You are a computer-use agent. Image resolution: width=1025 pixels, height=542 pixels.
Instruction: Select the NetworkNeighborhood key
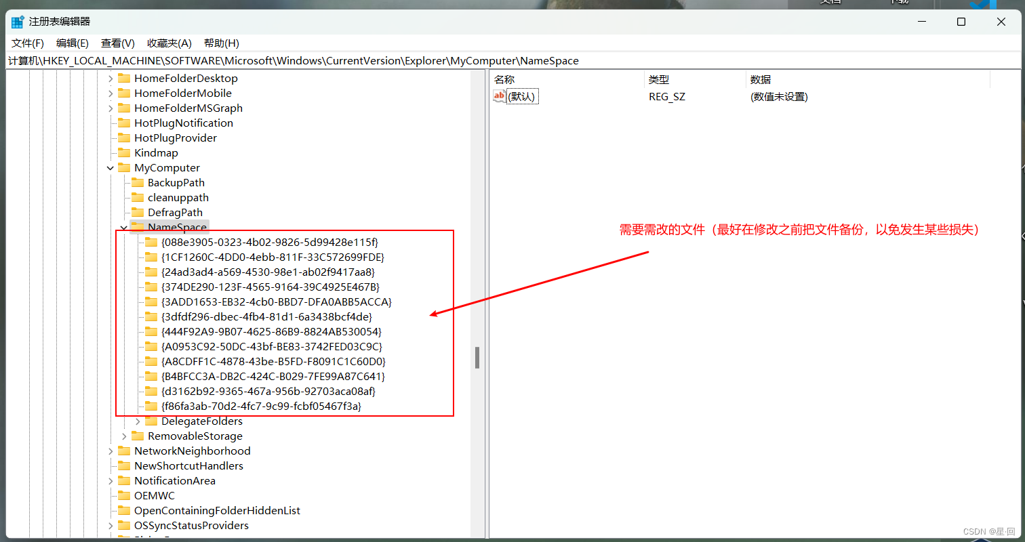coord(193,451)
